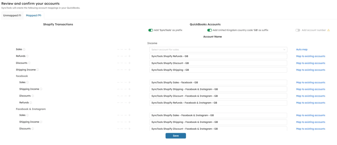
Task: Switch to the Unmapped tab
Action: (x=12, y=15)
